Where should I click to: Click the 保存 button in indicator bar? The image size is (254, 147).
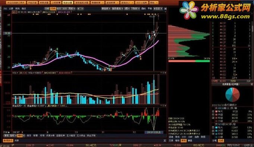(29, 135)
